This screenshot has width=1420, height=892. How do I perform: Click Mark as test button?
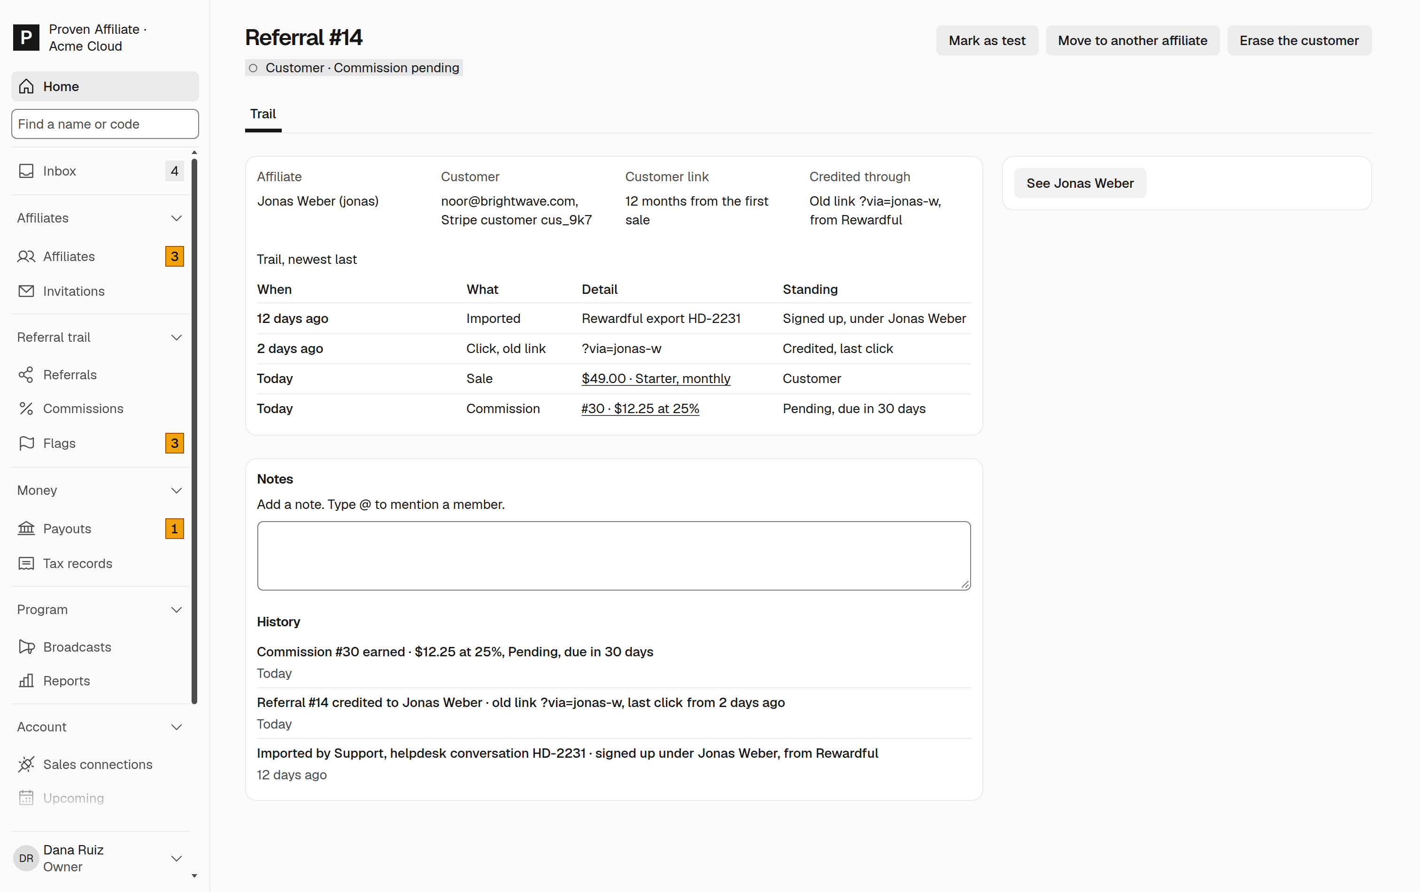[x=987, y=41]
